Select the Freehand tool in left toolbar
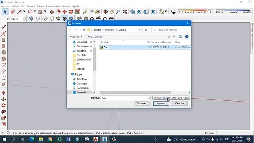Screen dimensions: 254x143 click(4, 33)
